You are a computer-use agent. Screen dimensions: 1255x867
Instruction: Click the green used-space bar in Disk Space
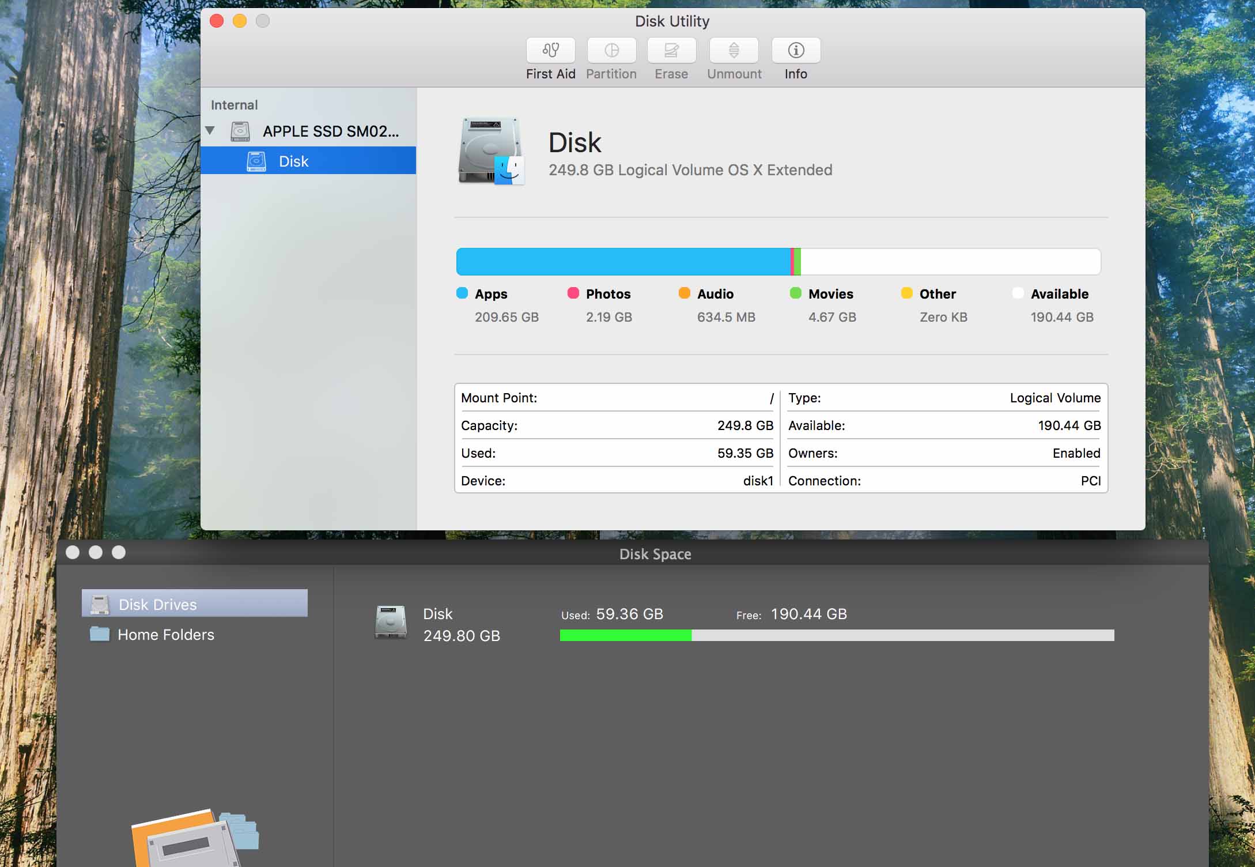[x=626, y=635]
